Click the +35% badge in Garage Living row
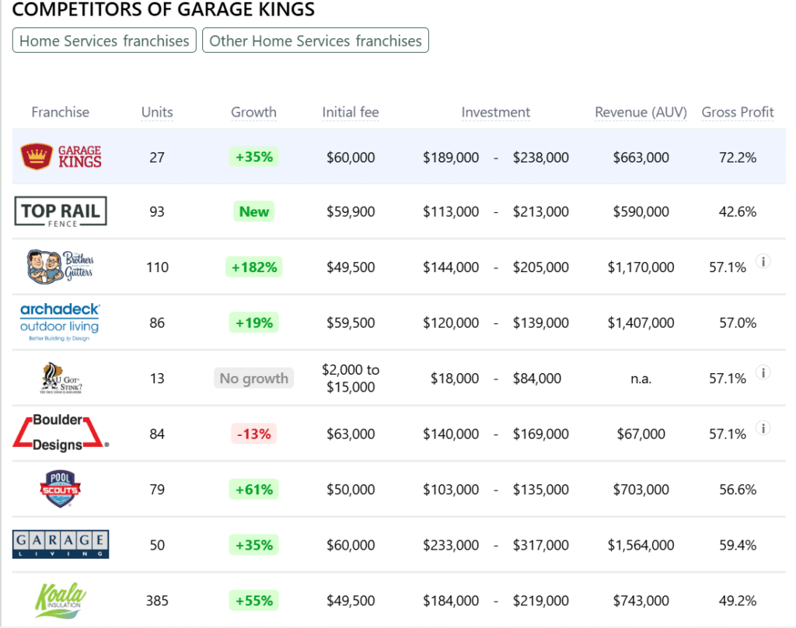 pos(254,545)
